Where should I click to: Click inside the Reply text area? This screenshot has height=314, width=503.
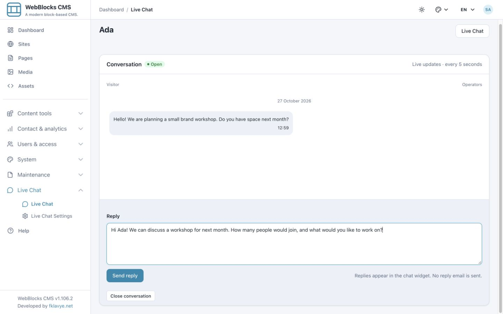click(294, 244)
